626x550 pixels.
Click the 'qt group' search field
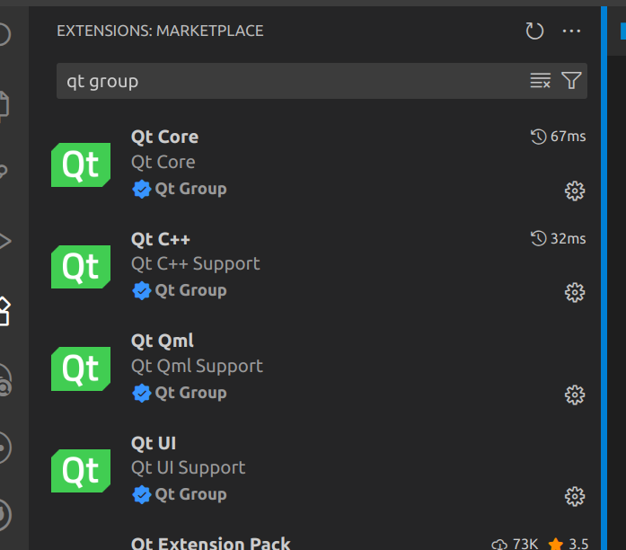coord(287,81)
